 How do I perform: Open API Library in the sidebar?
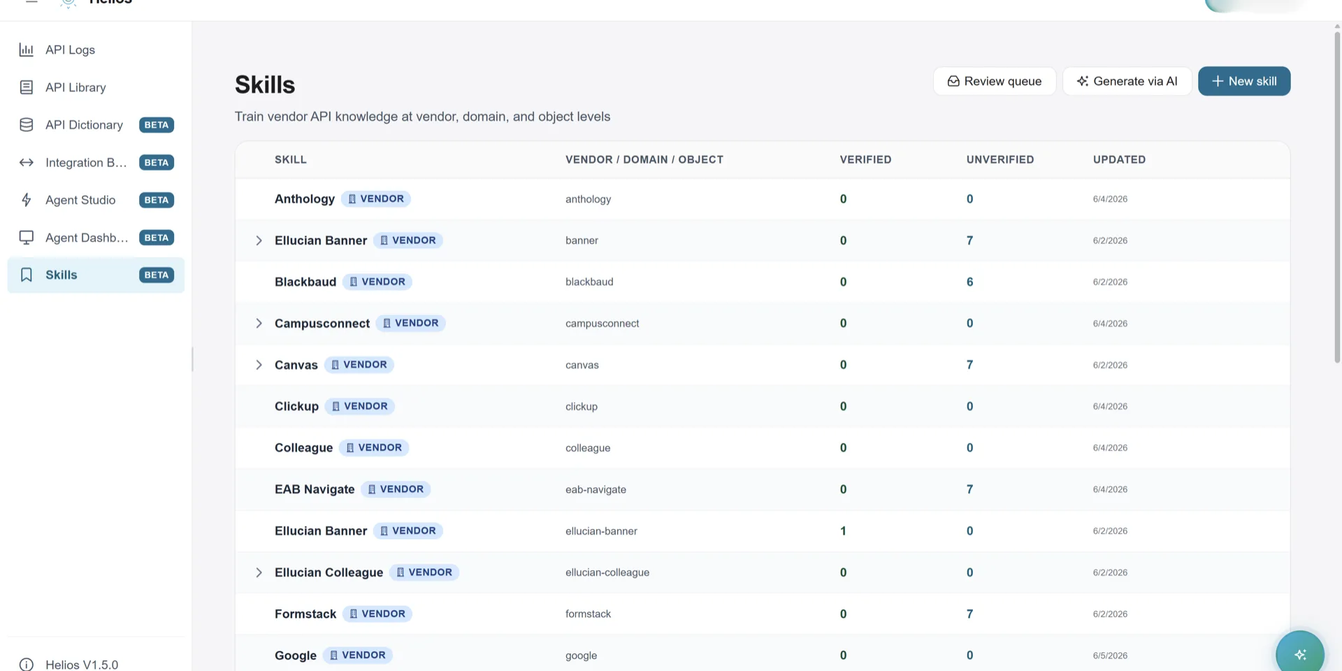(x=96, y=87)
